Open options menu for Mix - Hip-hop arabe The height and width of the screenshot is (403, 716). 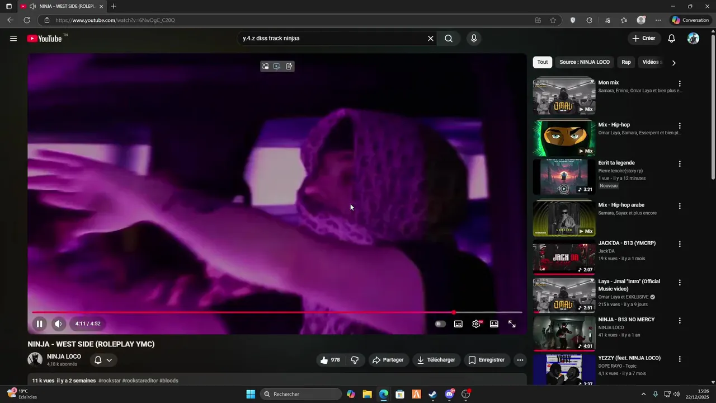680,206
